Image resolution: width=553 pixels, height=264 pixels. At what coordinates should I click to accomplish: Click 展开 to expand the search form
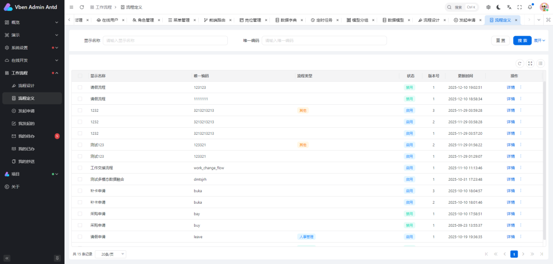coord(540,40)
